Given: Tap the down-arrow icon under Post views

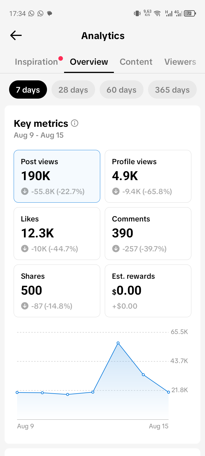Looking at the screenshot, I should (x=25, y=191).
